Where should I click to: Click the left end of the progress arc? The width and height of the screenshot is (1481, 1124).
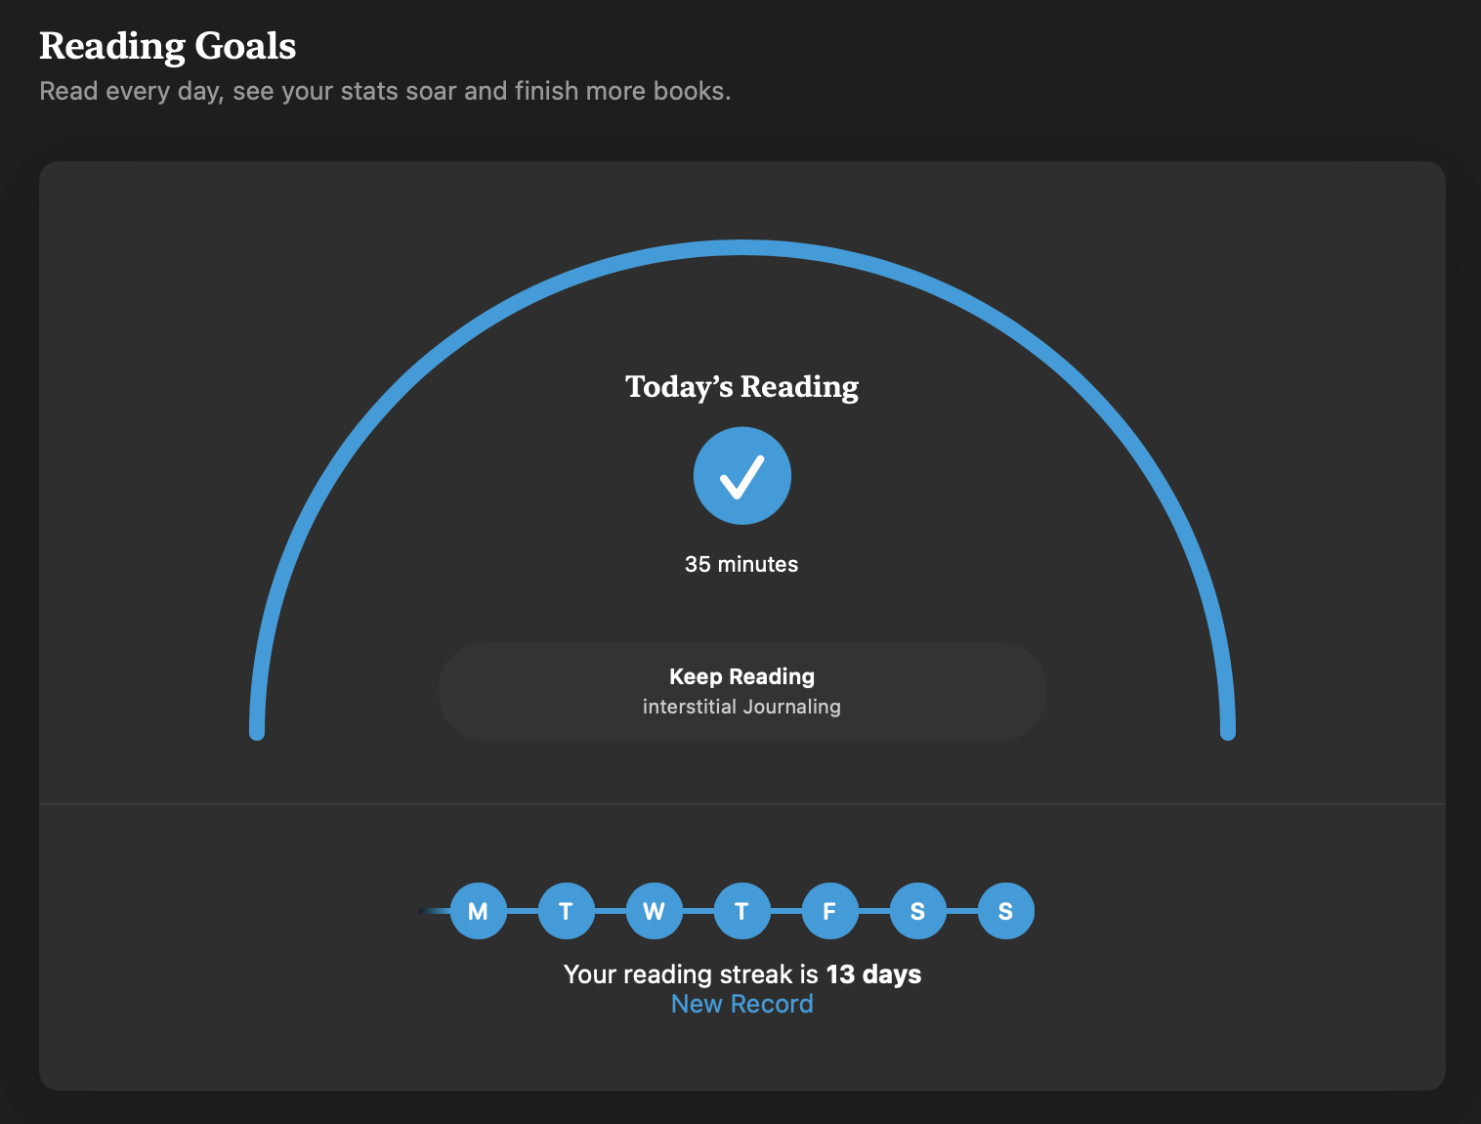pyautogui.click(x=257, y=728)
